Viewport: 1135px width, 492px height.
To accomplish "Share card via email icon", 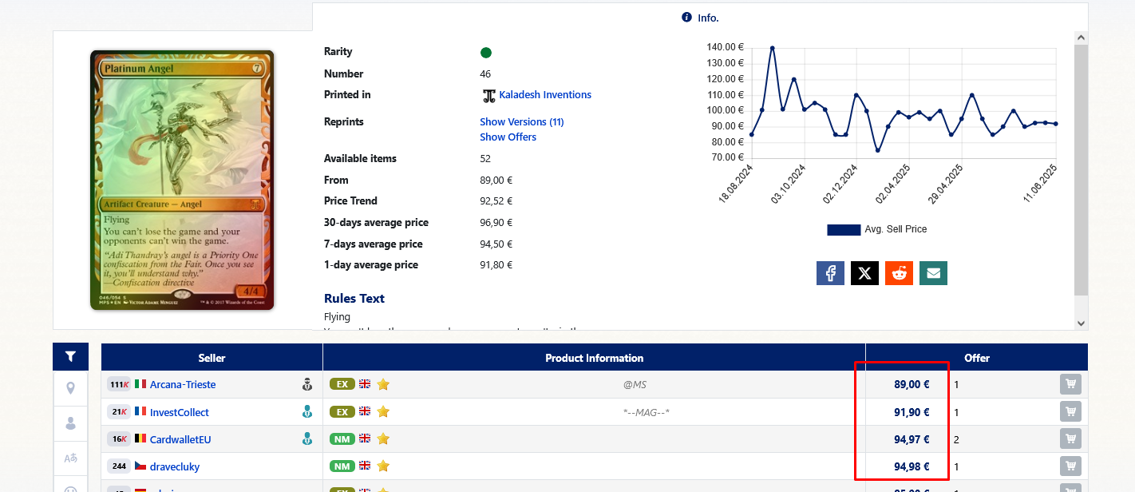I will [933, 273].
